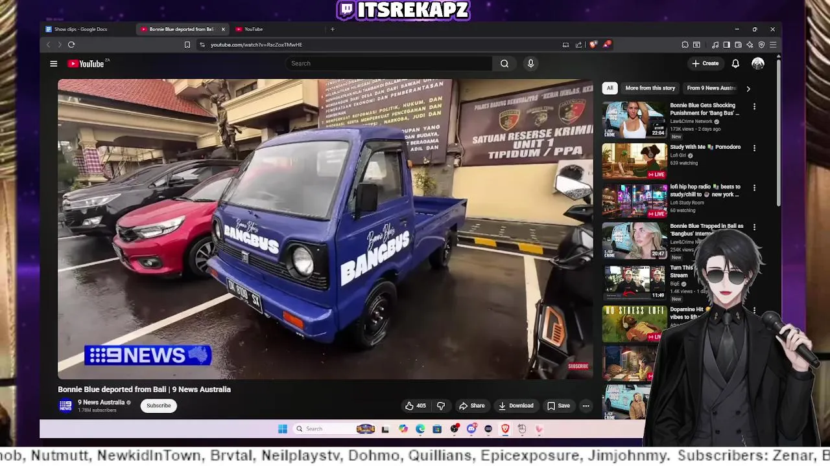Open the browser extensions puzzle icon
This screenshot has height=466, width=830.
coord(685,45)
